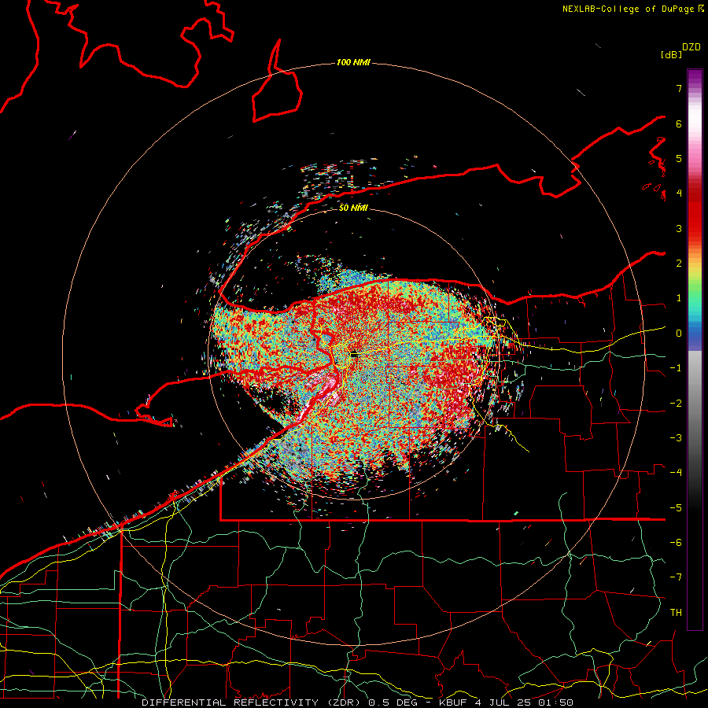Click the 1 dB tick label on the scale
The width and height of the screenshot is (708, 708).
pos(679,298)
